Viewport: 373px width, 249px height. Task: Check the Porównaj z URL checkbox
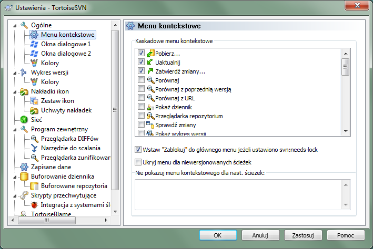(x=141, y=97)
